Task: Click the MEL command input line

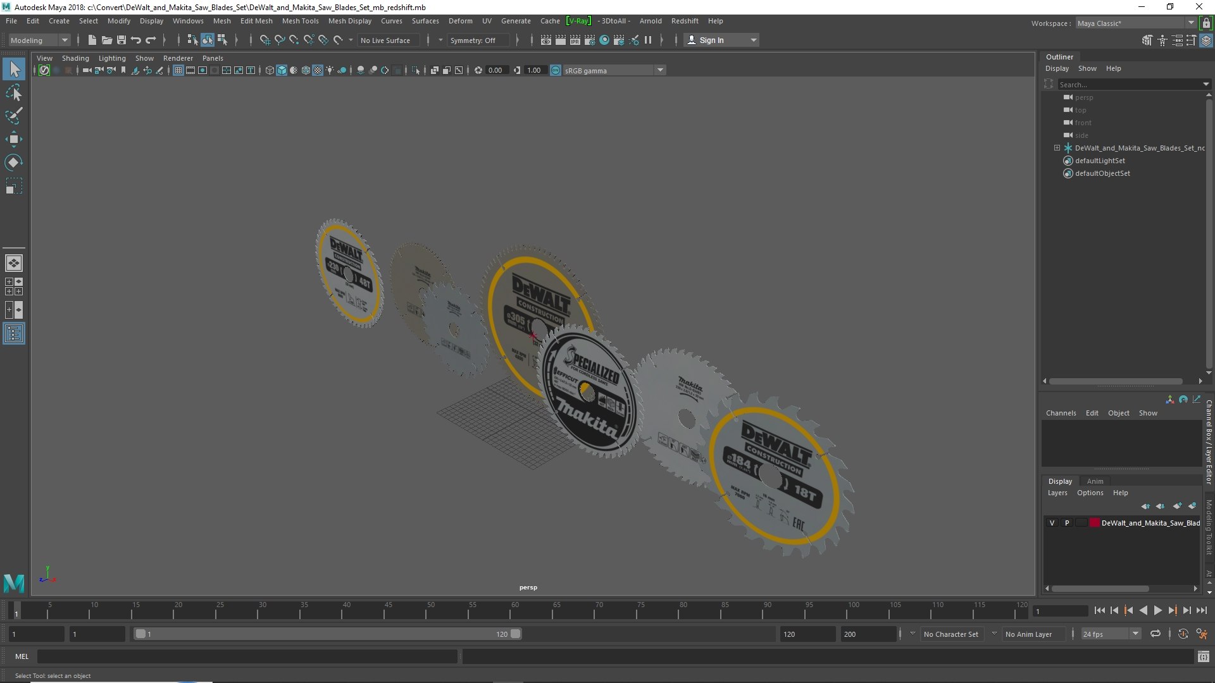Action: [247, 656]
